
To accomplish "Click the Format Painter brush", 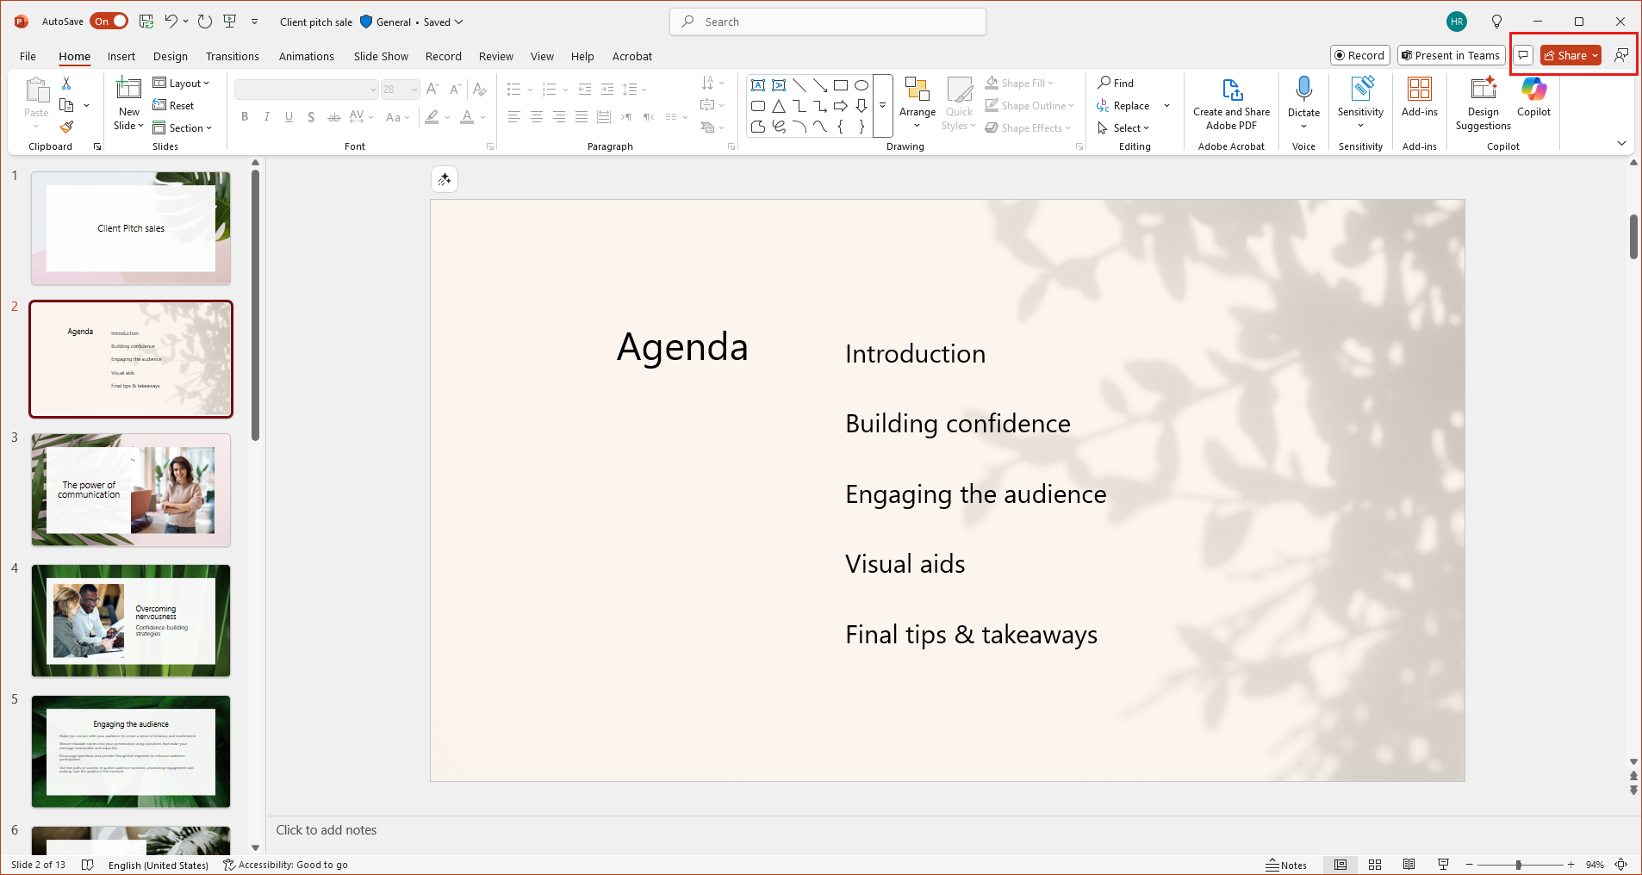I will [66, 127].
